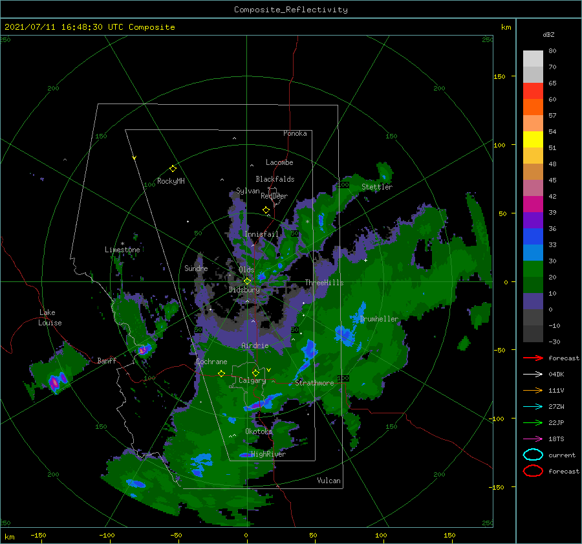Click the Composite_Reflectivity title text
The width and height of the screenshot is (582, 544).
point(291,10)
